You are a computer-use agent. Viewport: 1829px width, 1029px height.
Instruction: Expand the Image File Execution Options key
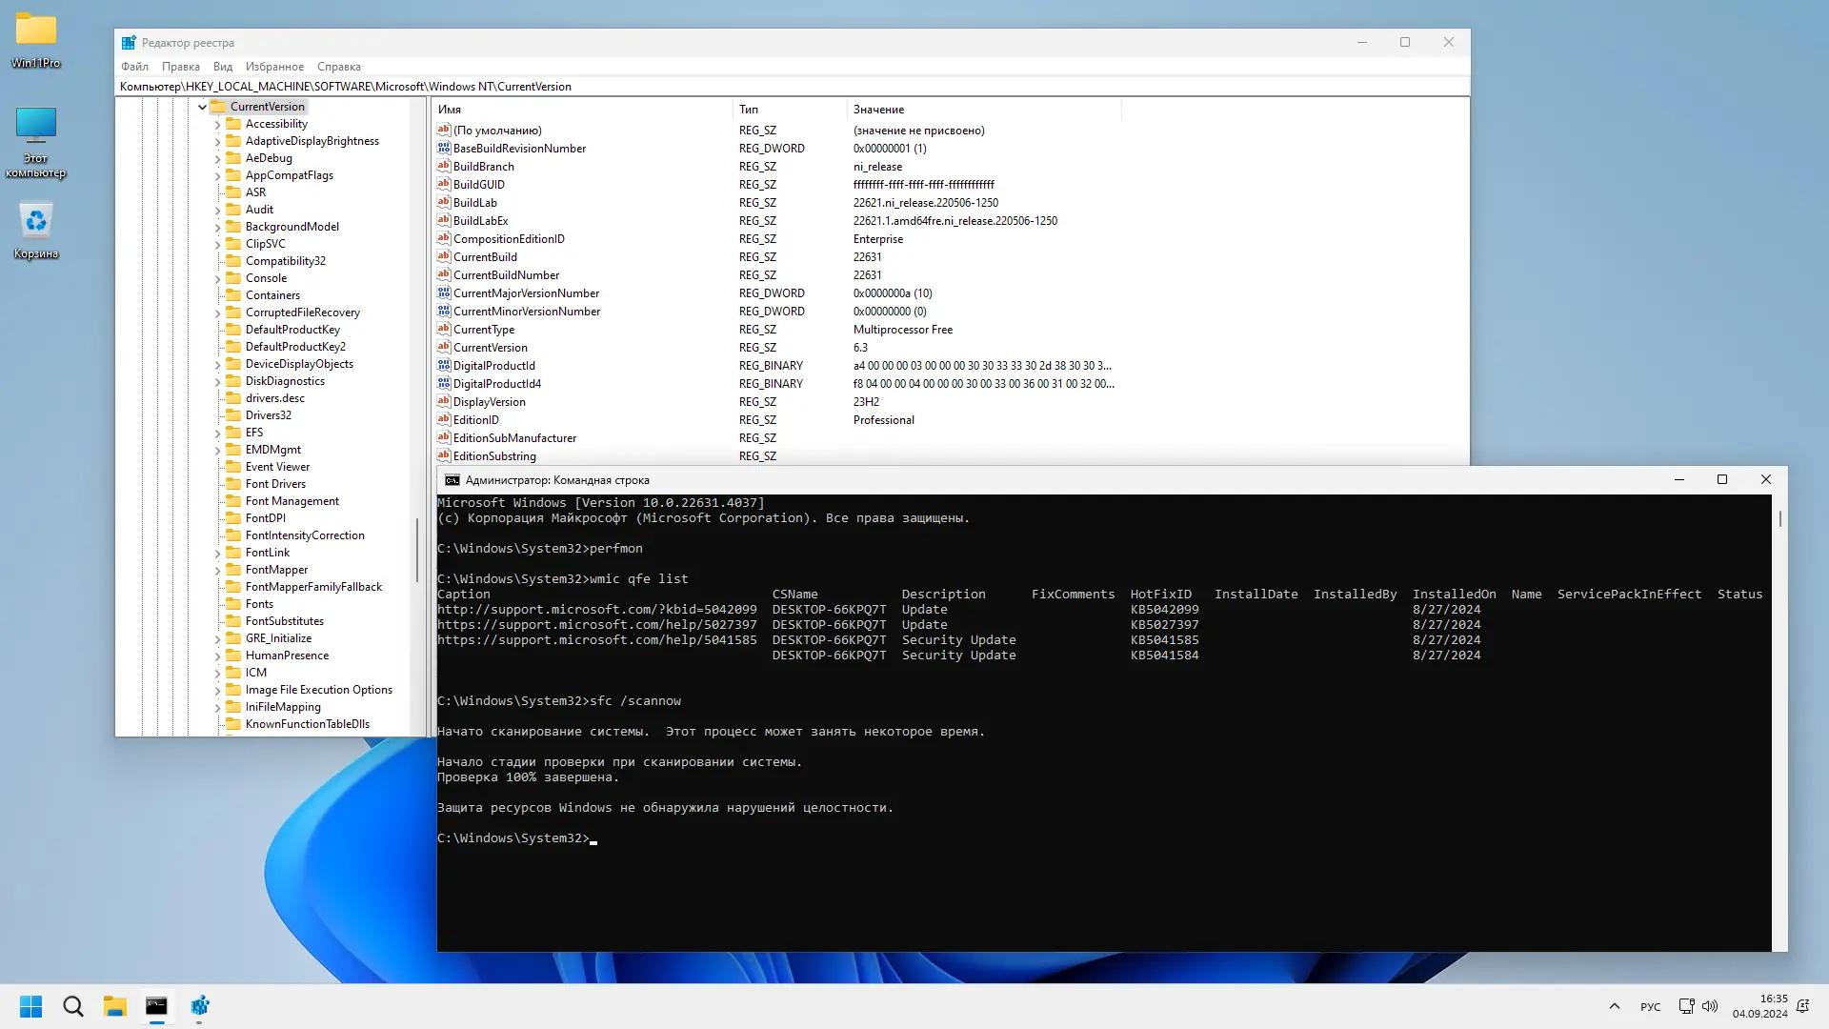tap(217, 691)
